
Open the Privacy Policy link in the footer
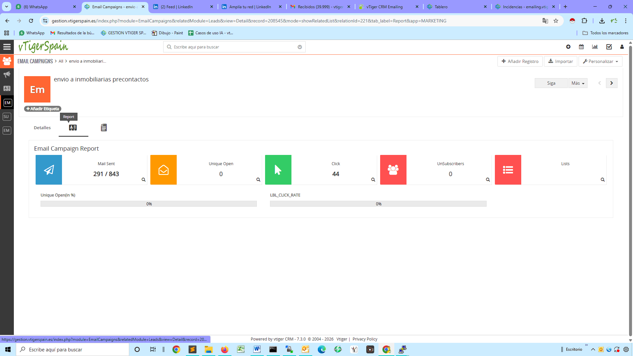coord(365,339)
